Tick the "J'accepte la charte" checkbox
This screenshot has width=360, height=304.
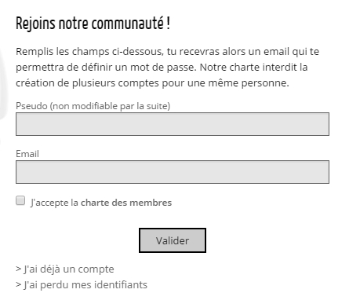click(20, 200)
